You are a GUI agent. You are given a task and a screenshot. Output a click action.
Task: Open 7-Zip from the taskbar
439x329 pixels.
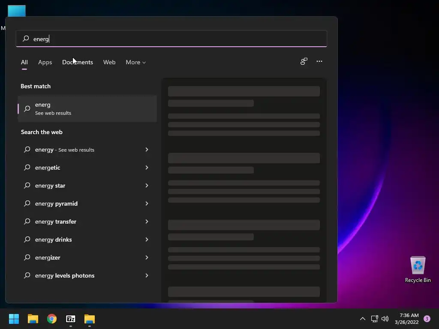(71, 319)
